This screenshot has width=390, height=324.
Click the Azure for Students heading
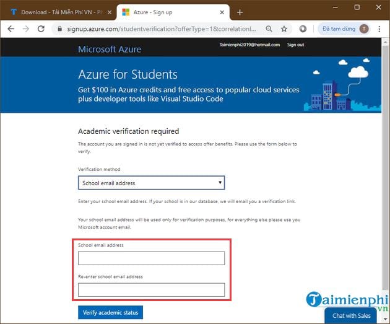[128, 74]
